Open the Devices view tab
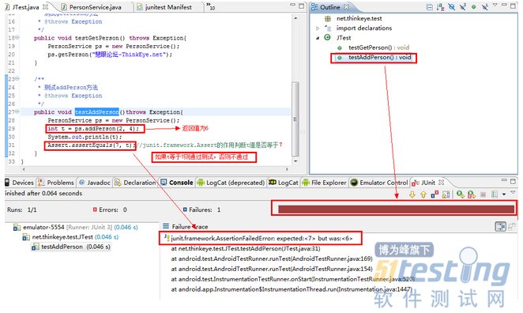Image resolution: width=523 pixels, height=313 pixels. point(19,183)
